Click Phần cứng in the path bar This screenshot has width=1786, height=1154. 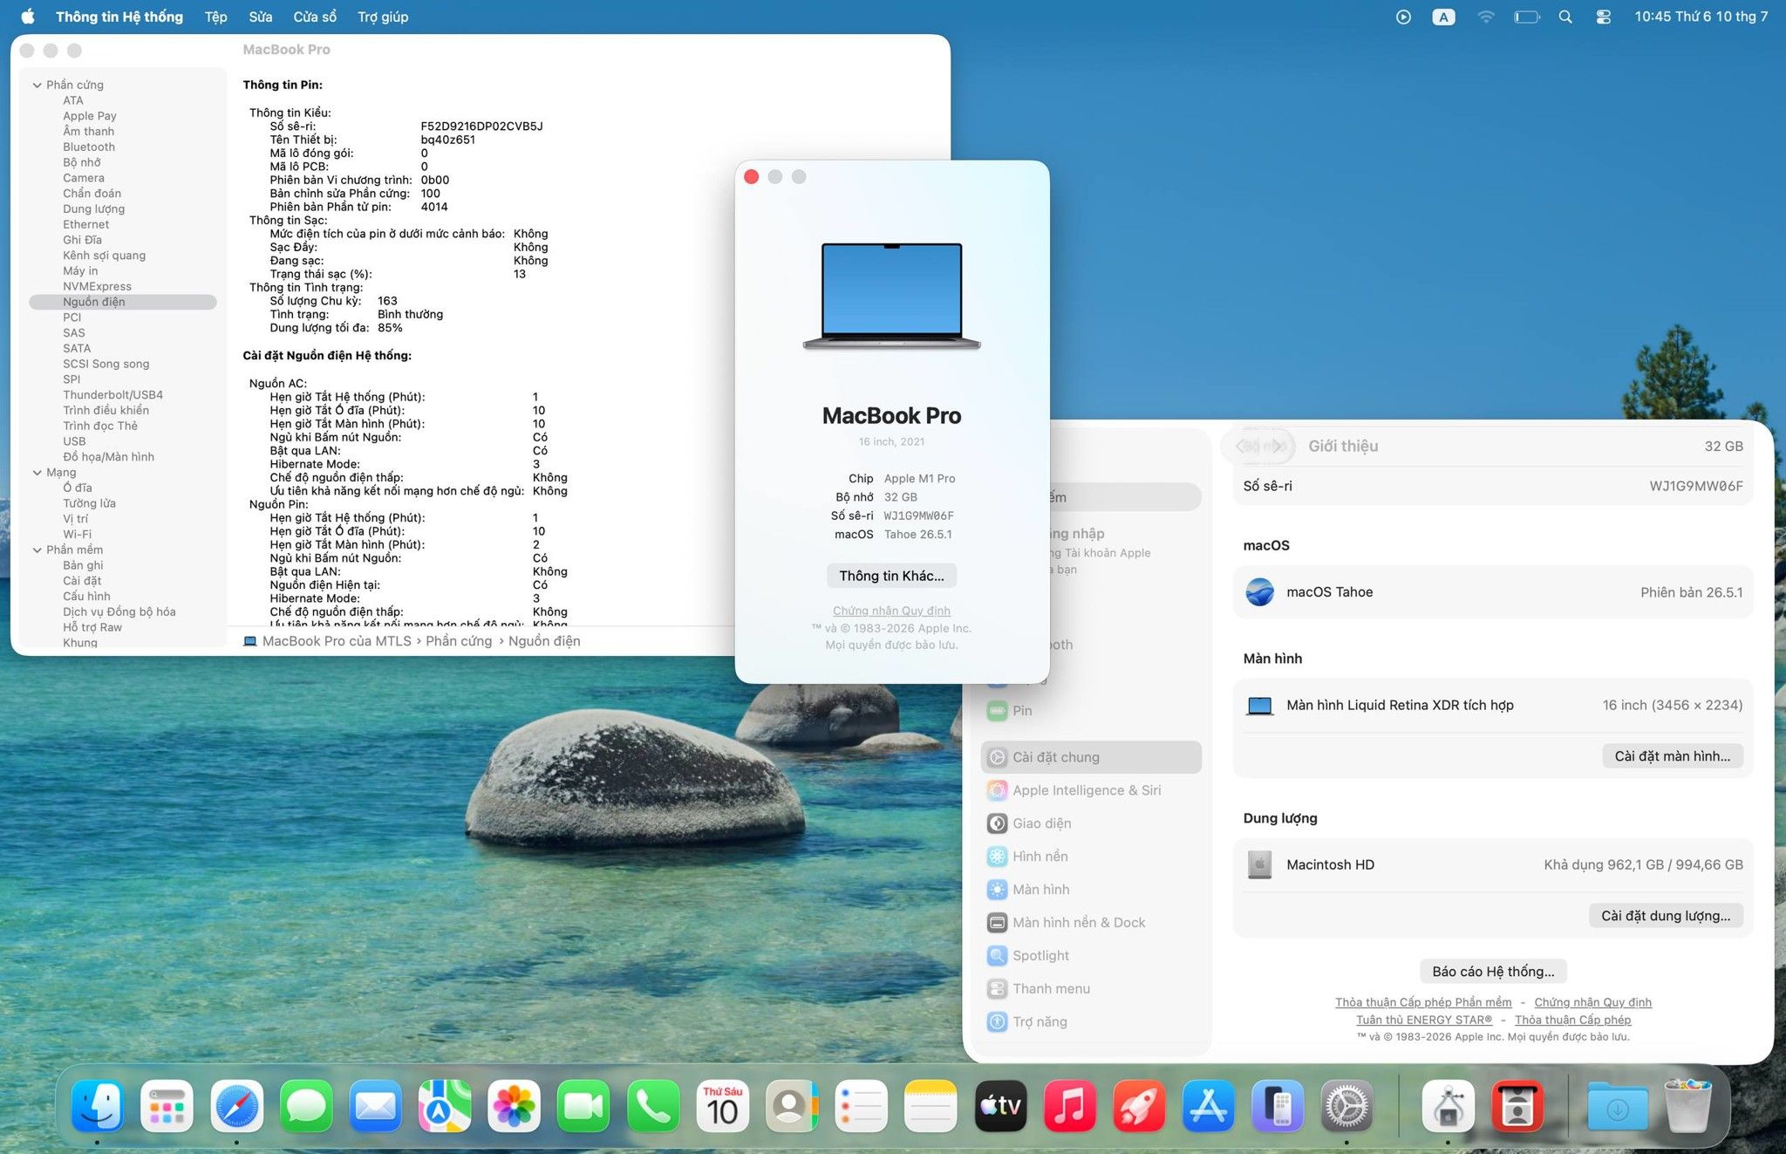pos(459,641)
